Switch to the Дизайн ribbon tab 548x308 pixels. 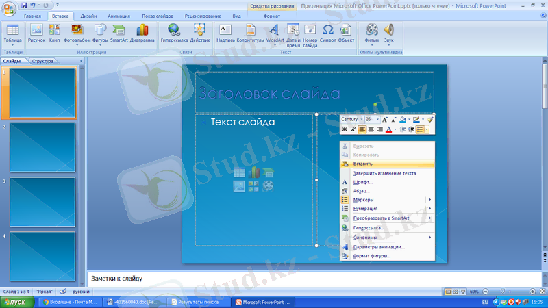88,15
